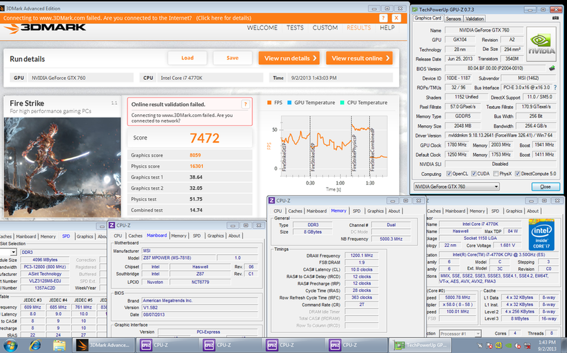567x353 pixels.
Task: Click the taskbar clock showing 1:43 PM
Action: tap(547, 346)
